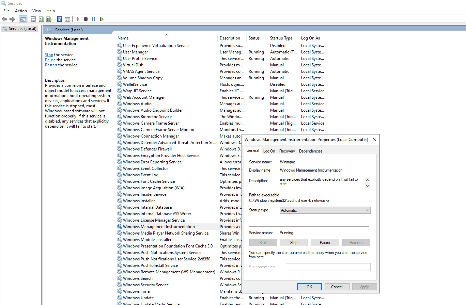The width and height of the screenshot is (466, 305).
Task: Open the Startup type dropdown
Action: 325,210
